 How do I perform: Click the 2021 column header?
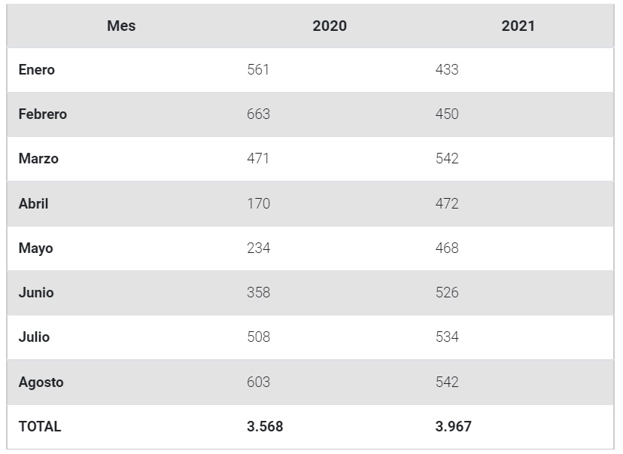click(518, 26)
